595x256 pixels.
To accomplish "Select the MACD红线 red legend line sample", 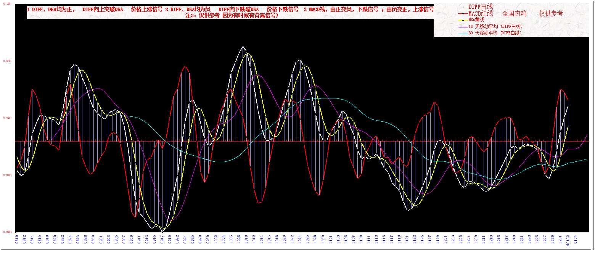I will (x=463, y=13).
